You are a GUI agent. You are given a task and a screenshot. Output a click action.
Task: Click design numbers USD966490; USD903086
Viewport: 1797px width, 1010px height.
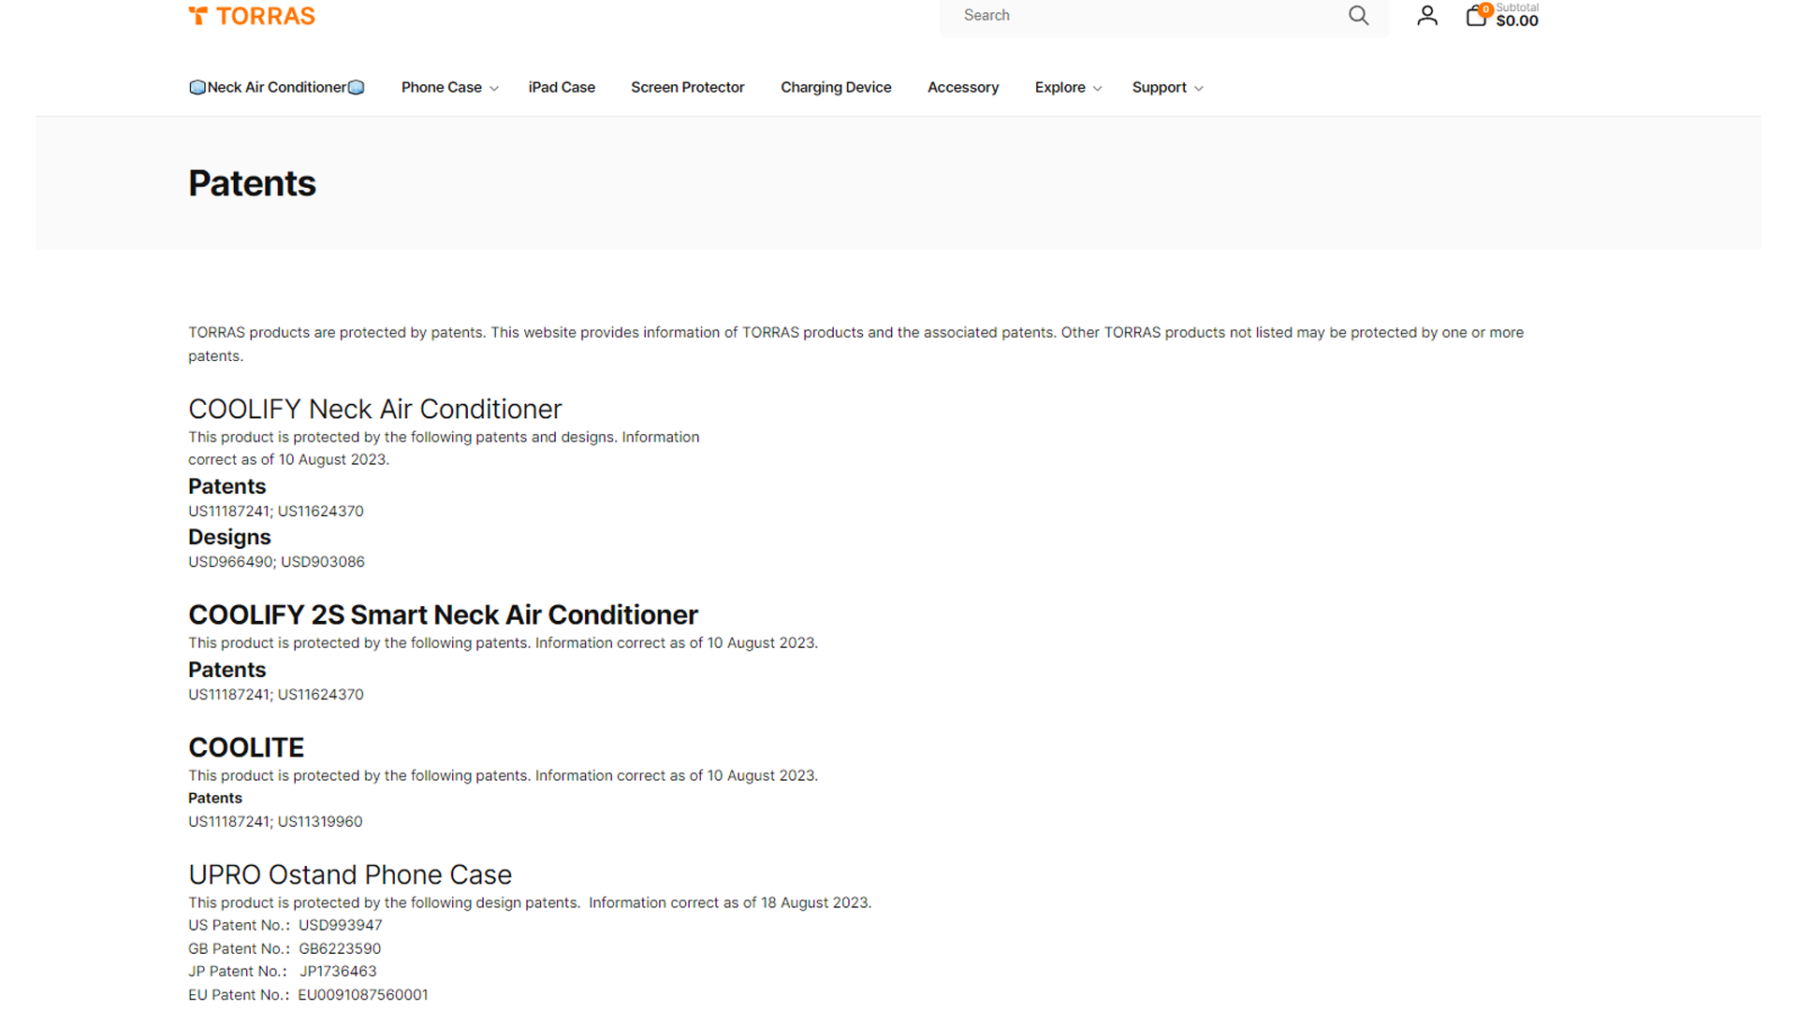click(276, 562)
